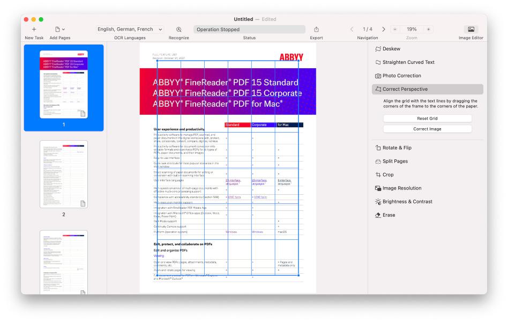Click 'User experience and productivity' heading
This screenshot has width=508, height=322.
(x=179, y=129)
